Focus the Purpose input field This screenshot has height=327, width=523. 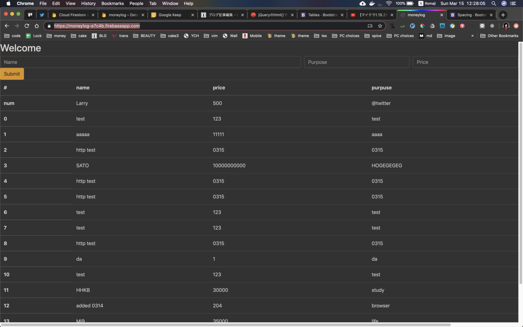(357, 62)
